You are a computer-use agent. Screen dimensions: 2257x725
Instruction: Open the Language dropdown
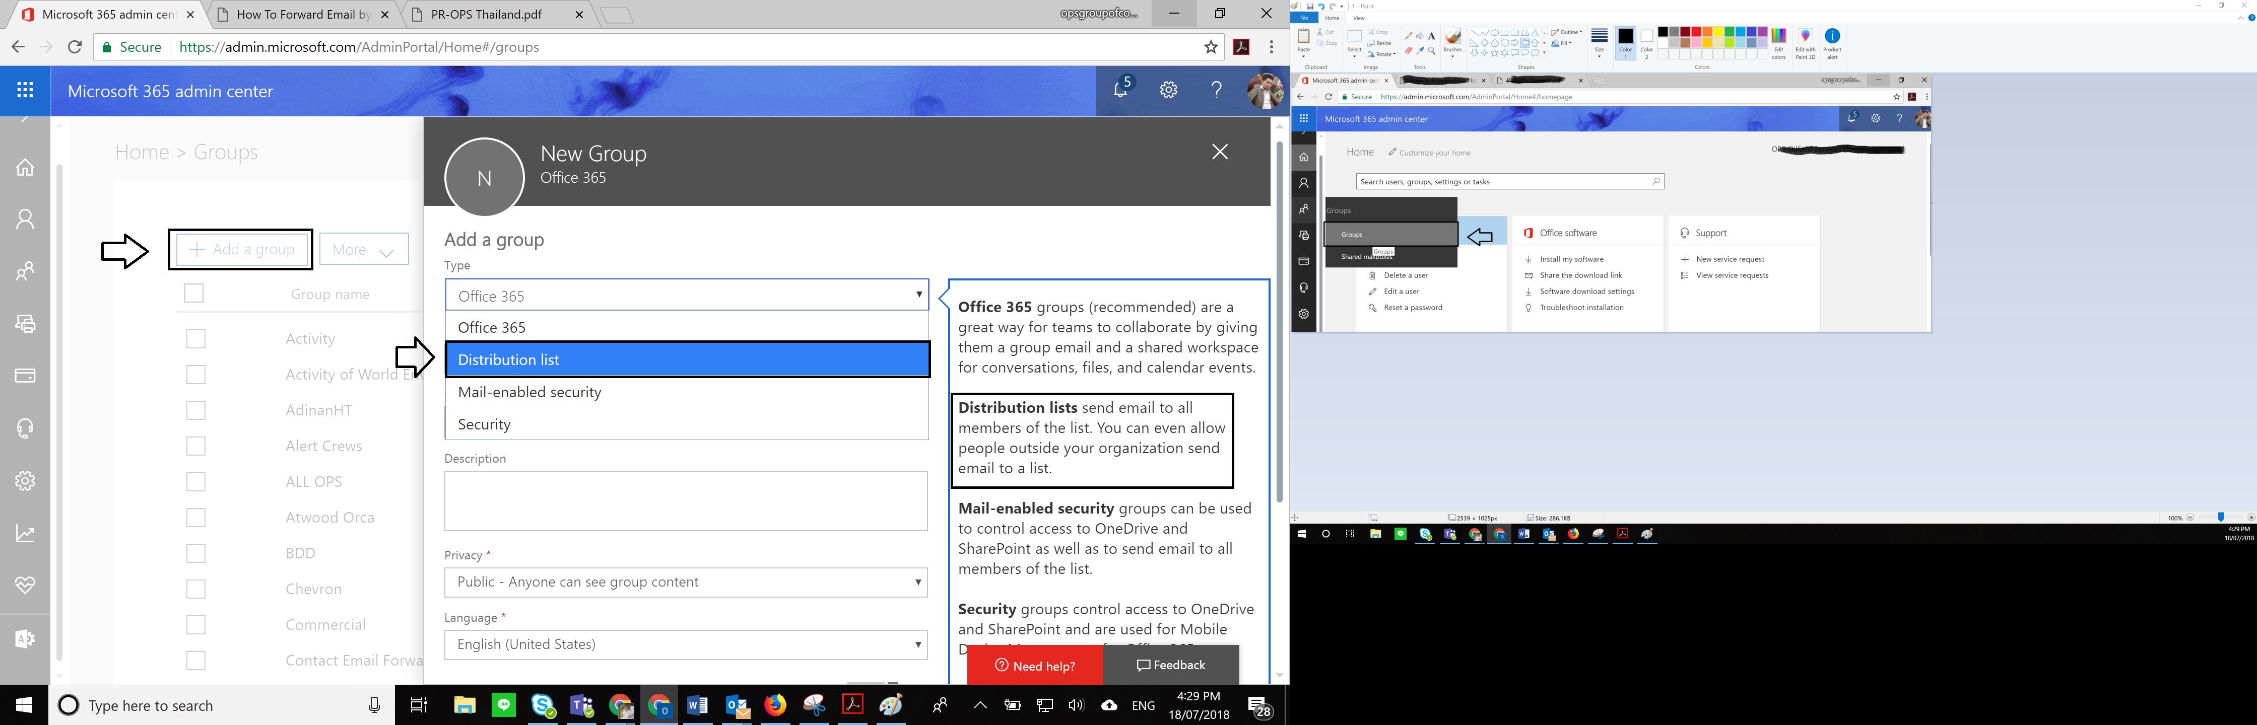(686, 644)
